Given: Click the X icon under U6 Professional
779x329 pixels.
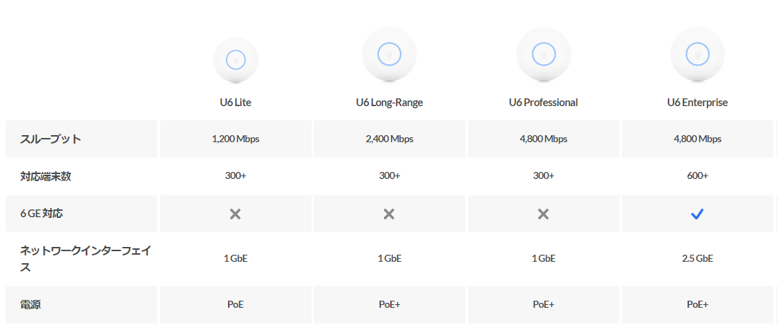Looking at the screenshot, I should [x=543, y=214].
